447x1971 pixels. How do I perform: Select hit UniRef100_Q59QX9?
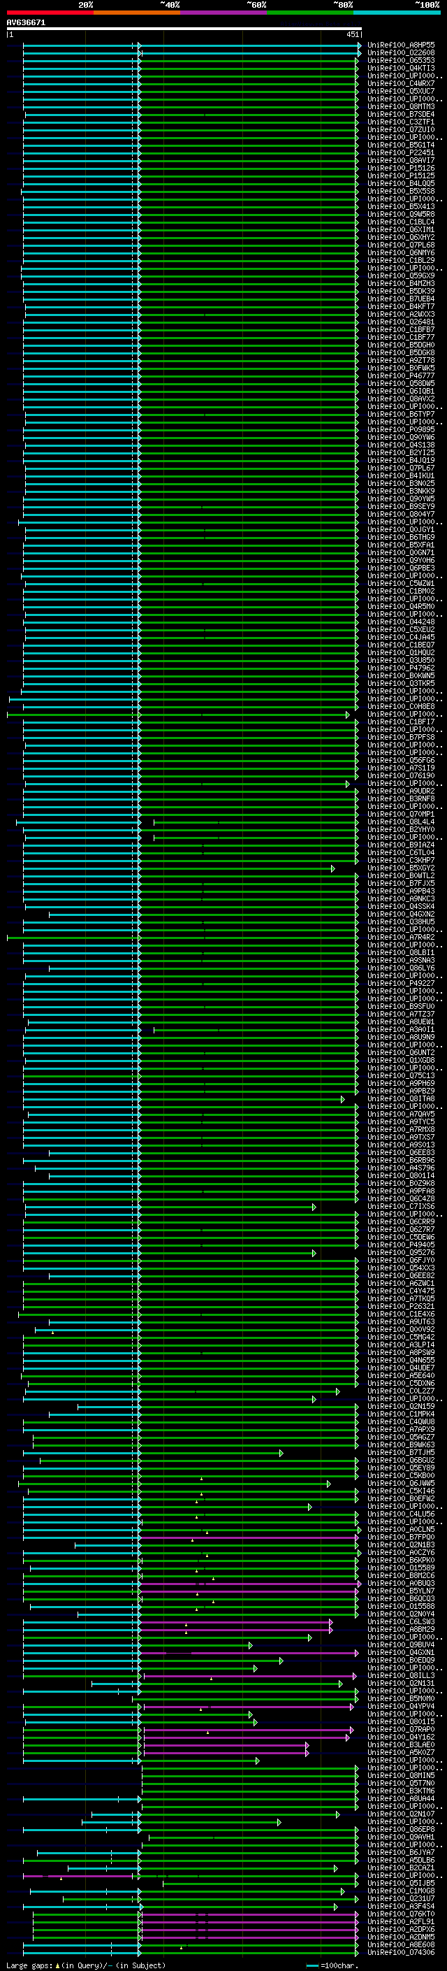pos(401,275)
